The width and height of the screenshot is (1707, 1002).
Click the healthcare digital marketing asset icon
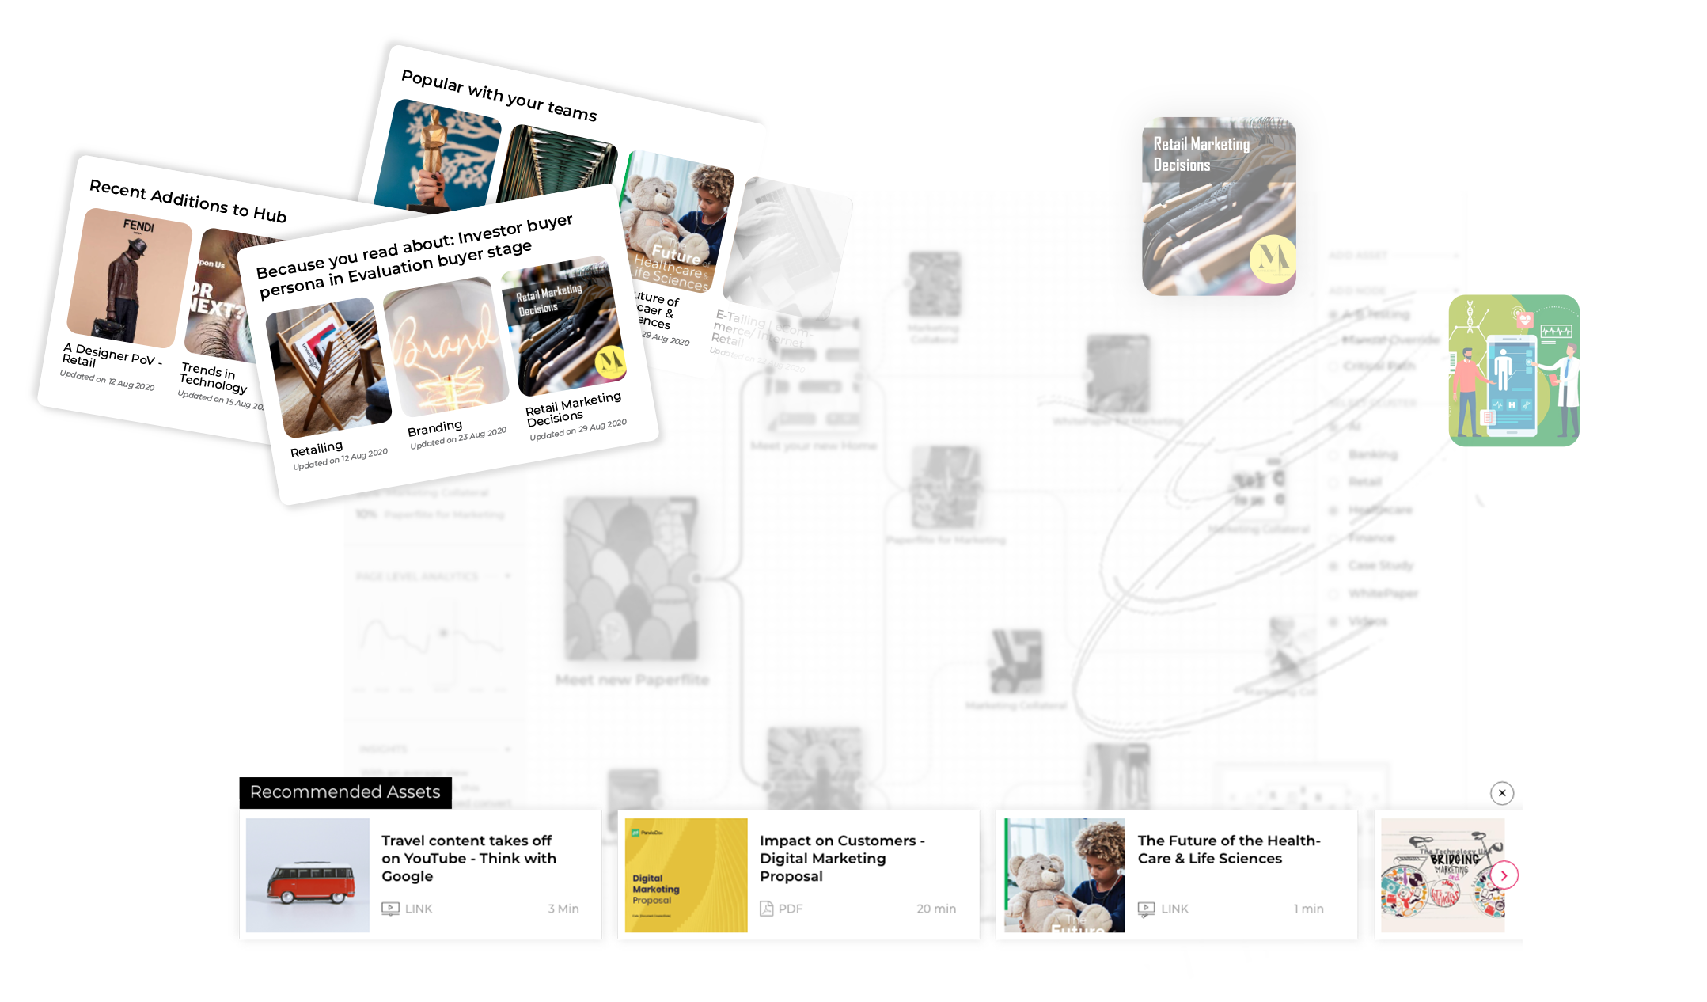coord(1515,370)
